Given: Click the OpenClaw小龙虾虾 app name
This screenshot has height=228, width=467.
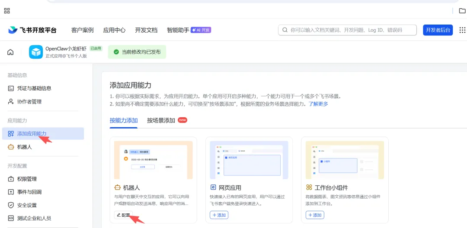Looking at the screenshot, I should (66, 49).
